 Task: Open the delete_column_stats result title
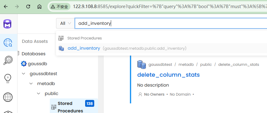[x=168, y=75]
